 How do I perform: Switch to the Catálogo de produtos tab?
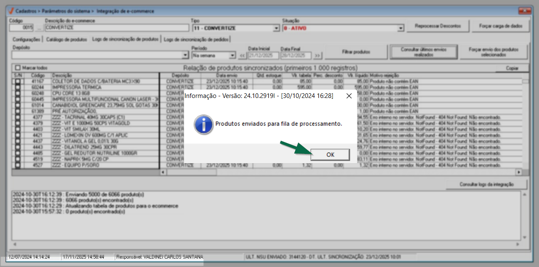pos(67,39)
